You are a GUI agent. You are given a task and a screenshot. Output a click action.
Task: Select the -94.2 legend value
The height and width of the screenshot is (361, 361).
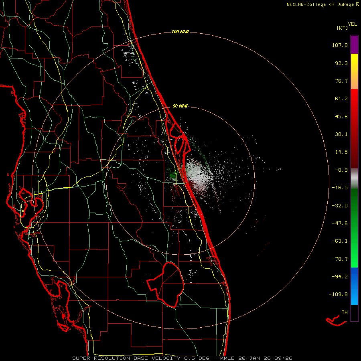pos(340,276)
